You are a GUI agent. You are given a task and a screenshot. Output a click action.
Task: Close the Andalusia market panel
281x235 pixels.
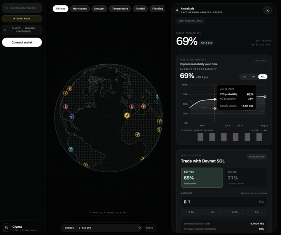point(267,11)
